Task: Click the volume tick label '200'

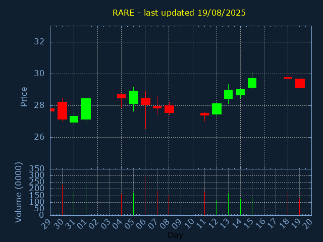Action: pos(36,189)
